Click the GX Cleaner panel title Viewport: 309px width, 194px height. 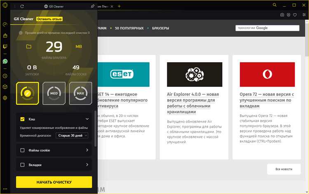23,19
